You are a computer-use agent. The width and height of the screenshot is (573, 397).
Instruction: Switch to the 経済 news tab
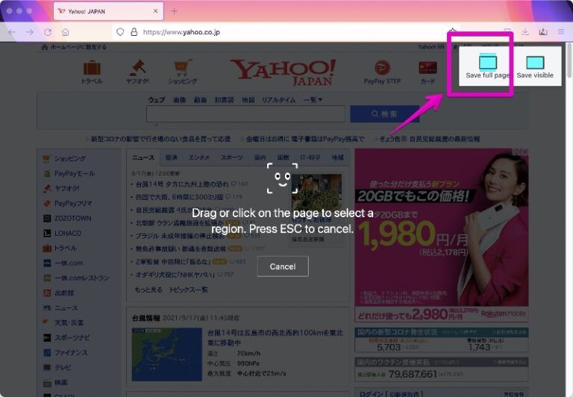click(172, 157)
